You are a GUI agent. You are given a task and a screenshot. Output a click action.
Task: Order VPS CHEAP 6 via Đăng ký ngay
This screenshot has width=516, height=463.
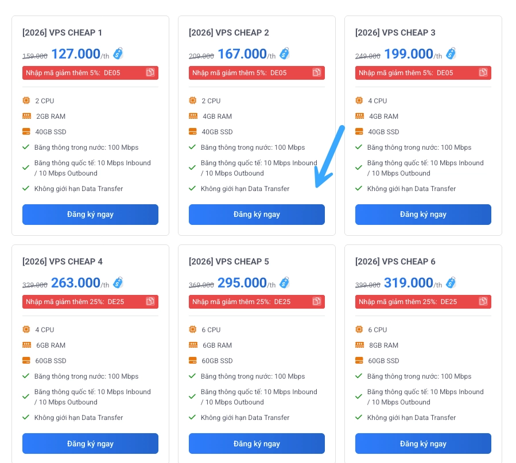click(423, 443)
